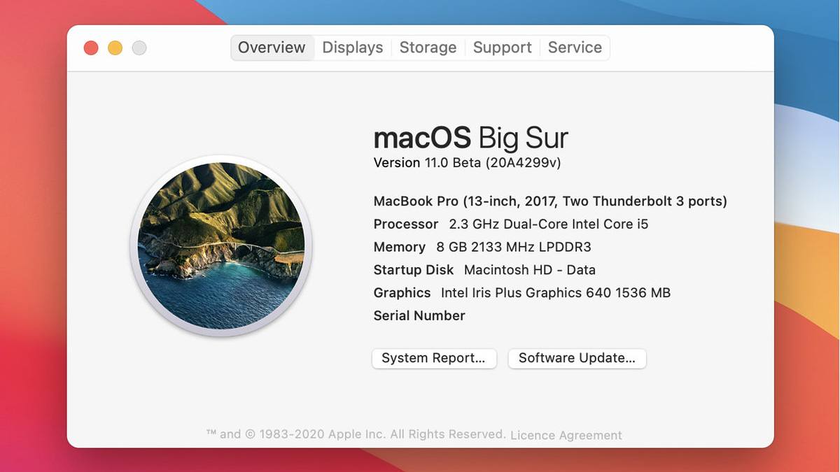Click the greyed-out zoom window button
The width and height of the screenshot is (840, 472).
click(x=139, y=48)
